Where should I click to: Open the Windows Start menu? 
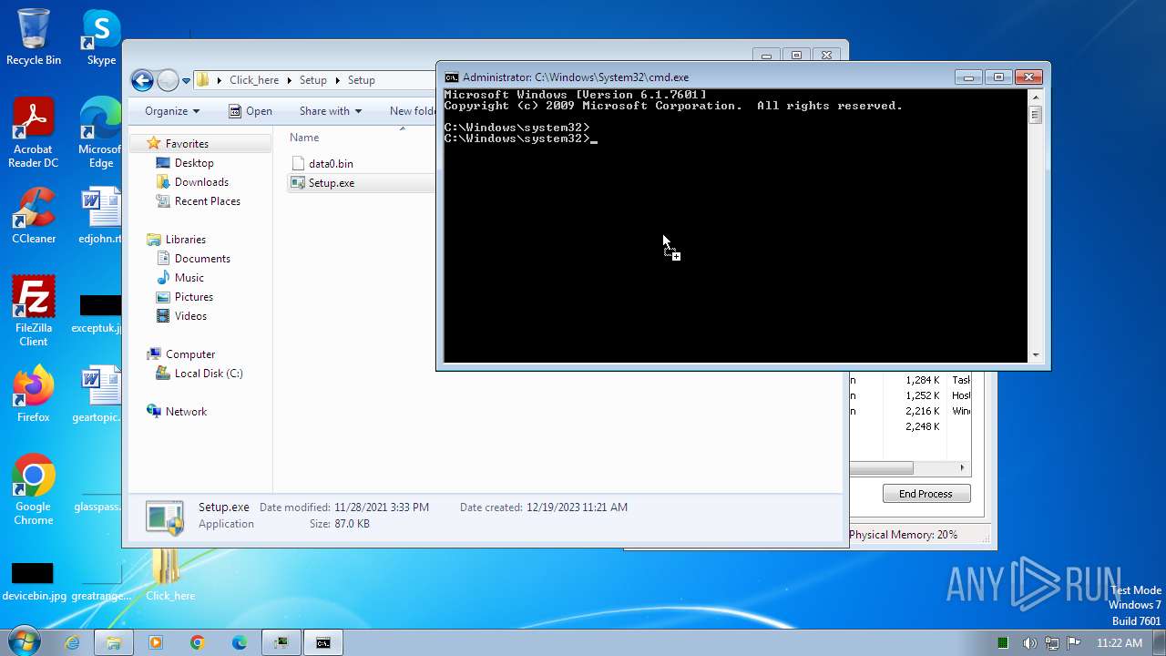click(23, 641)
